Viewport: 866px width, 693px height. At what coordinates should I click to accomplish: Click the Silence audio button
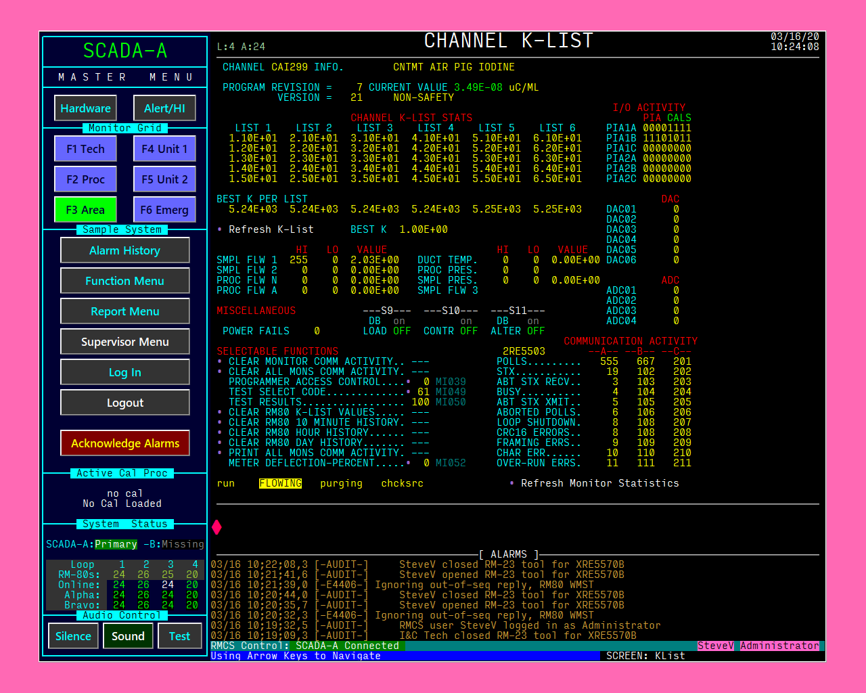[x=73, y=636]
